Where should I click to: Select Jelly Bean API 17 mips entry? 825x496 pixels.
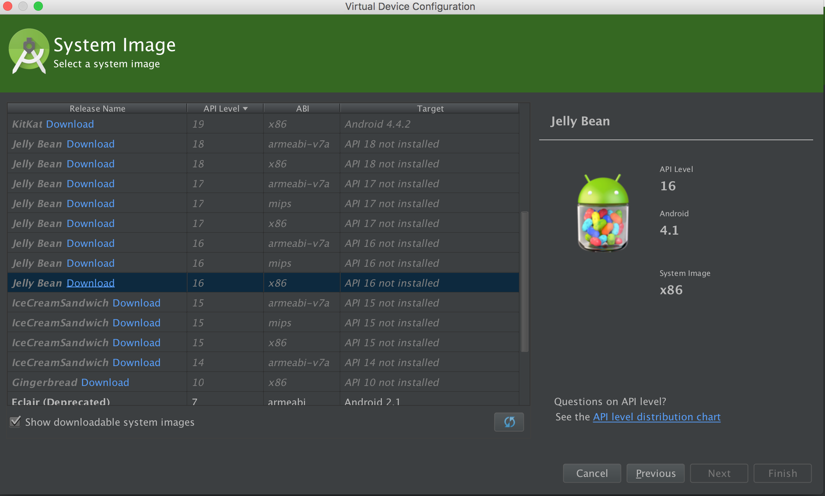(x=262, y=203)
